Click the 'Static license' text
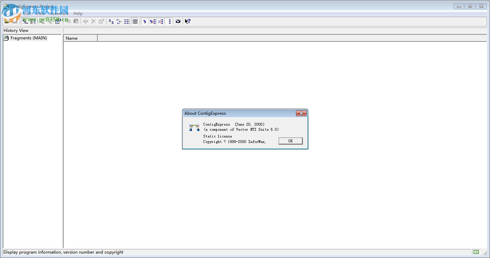Image resolution: width=490 pixels, height=258 pixels. (x=217, y=136)
